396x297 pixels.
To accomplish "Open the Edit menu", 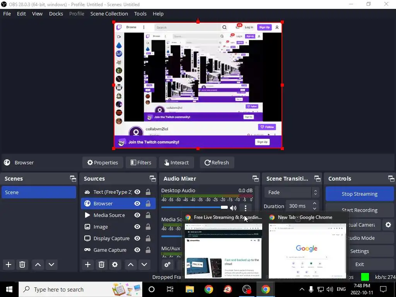I will [x=21, y=14].
